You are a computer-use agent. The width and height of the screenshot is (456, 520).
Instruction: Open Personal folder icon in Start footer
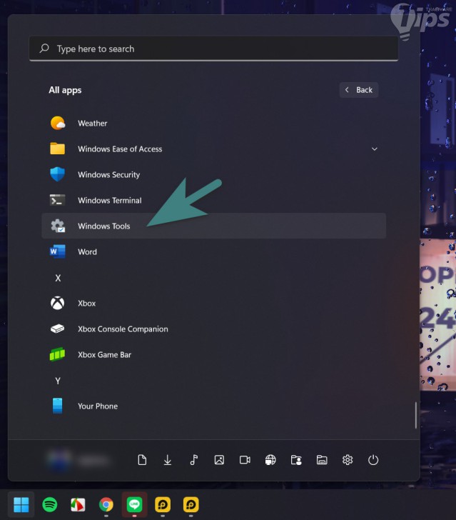[x=296, y=460]
